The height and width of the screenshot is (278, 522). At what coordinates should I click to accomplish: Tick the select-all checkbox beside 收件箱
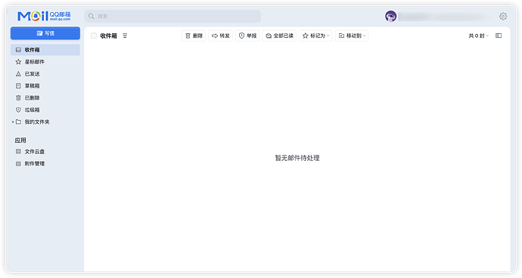(x=94, y=36)
